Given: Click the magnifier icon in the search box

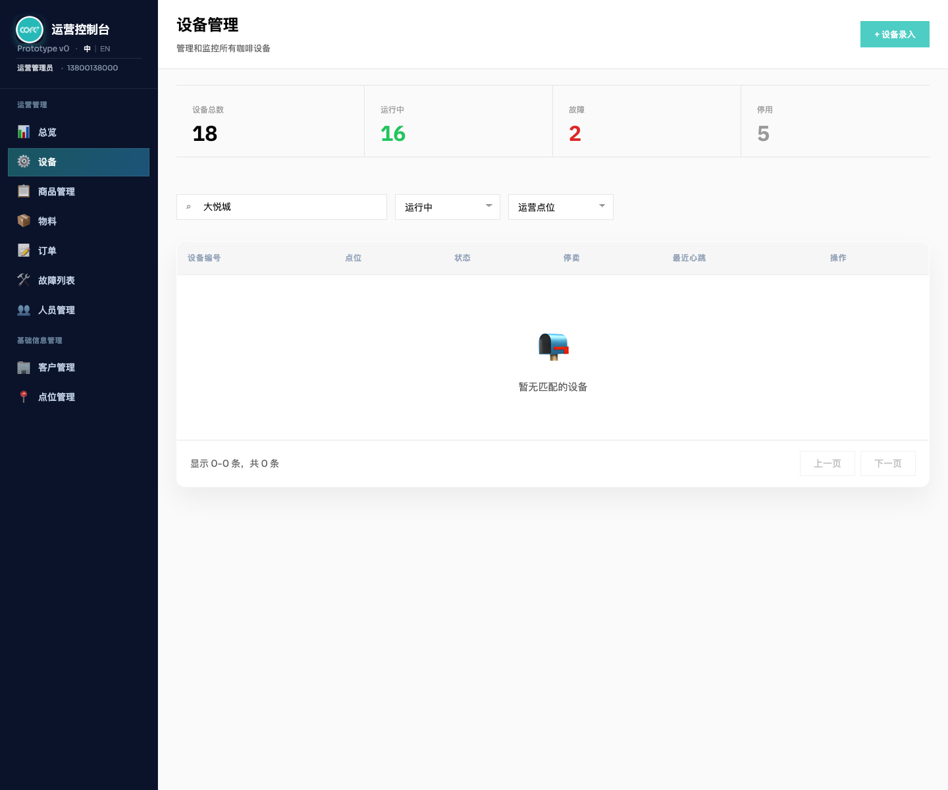Looking at the screenshot, I should [x=188, y=207].
